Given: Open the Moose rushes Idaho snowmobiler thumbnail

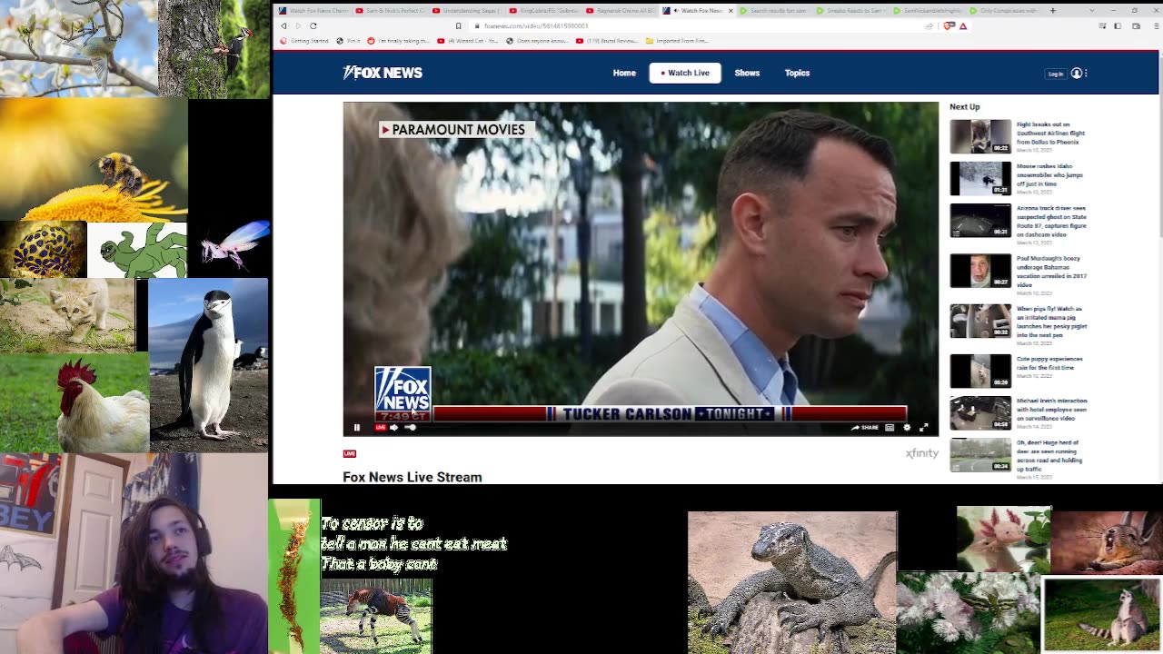Looking at the screenshot, I should 980,178.
